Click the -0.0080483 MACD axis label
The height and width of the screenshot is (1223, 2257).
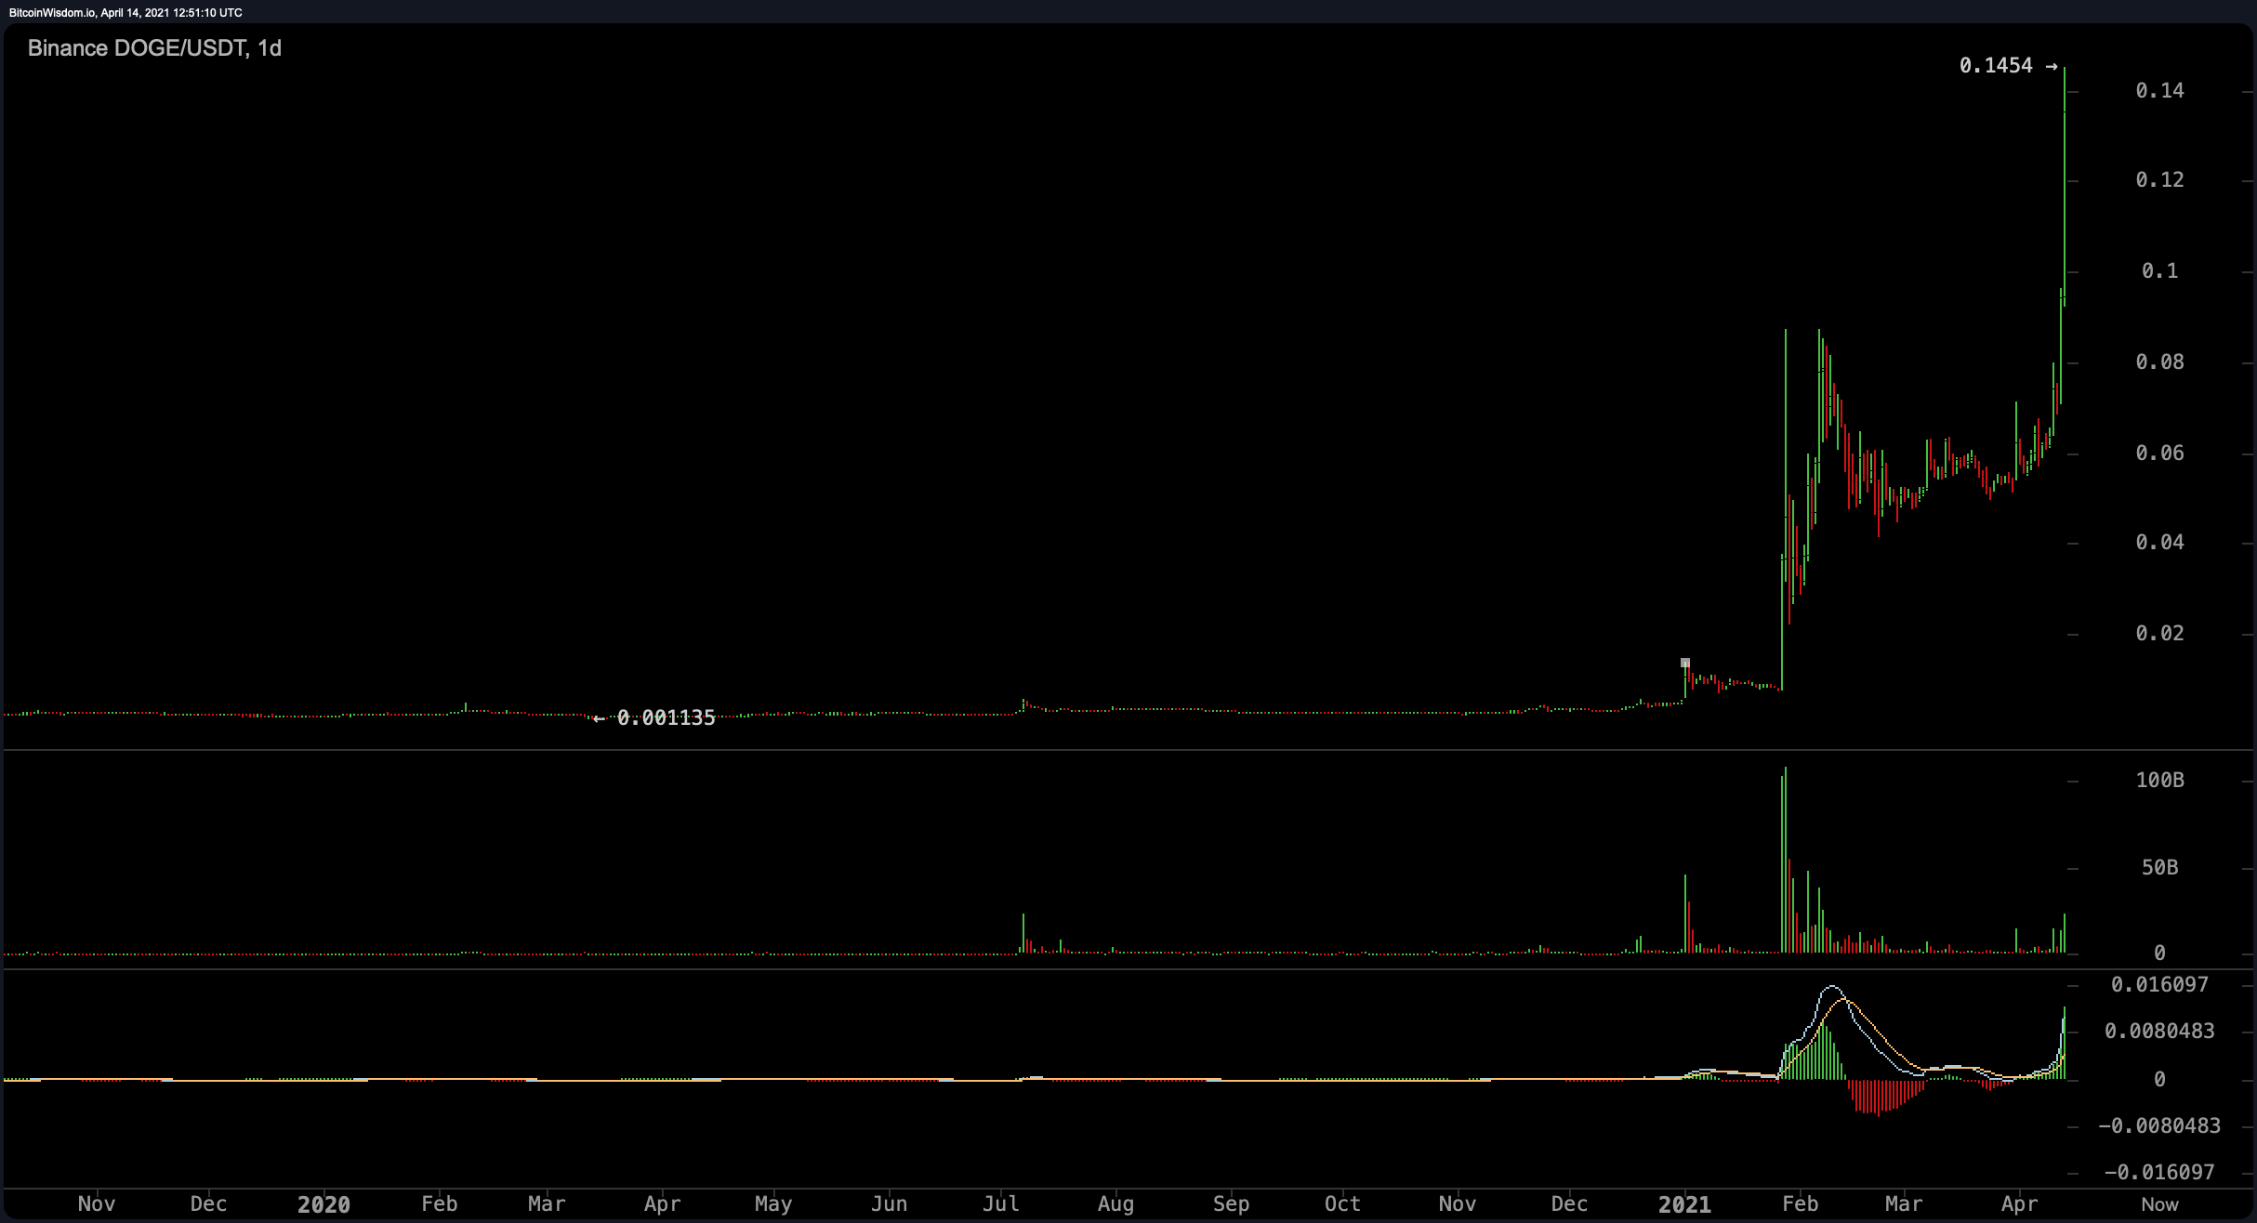[x=2159, y=1126]
